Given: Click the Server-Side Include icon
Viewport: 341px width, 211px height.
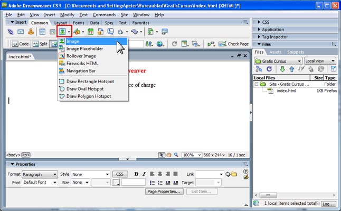Looking at the screenshot, I should 100,32.
